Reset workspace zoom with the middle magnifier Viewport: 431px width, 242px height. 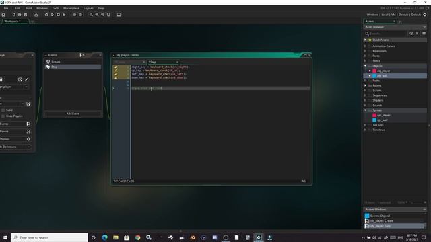click(97, 15)
